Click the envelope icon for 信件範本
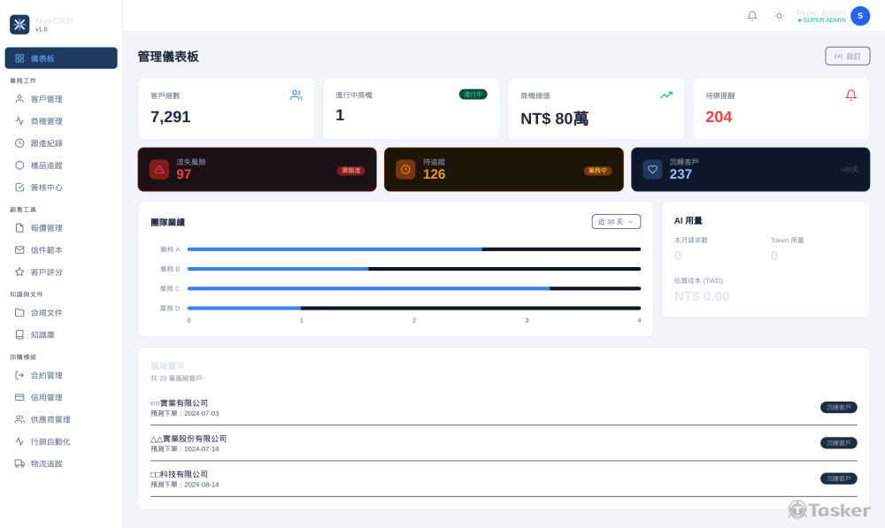Screen dimensions: 885x528 [19, 250]
